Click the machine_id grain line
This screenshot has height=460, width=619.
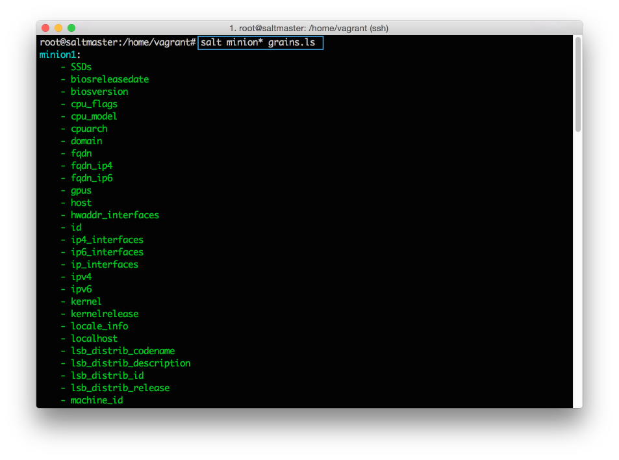97,400
